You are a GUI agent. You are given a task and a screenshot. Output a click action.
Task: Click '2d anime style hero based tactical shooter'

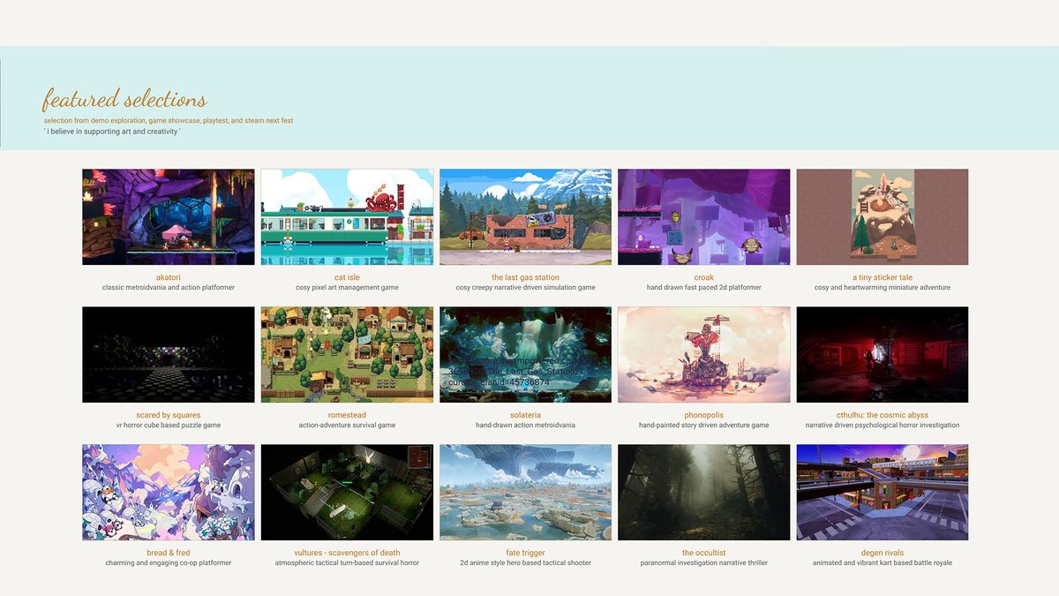(525, 563)
